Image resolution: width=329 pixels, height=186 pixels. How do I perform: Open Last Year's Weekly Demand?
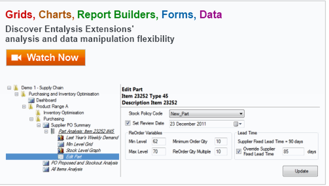click(x=92, y=138)
